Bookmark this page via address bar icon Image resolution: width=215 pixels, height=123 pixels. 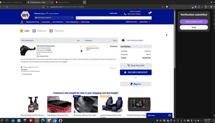(x=43, y=7)
